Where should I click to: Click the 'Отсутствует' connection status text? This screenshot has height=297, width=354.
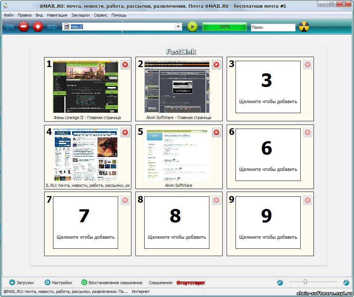[191, 283]
